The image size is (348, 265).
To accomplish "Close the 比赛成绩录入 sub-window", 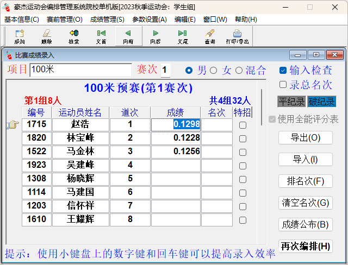I will (335, 55).
